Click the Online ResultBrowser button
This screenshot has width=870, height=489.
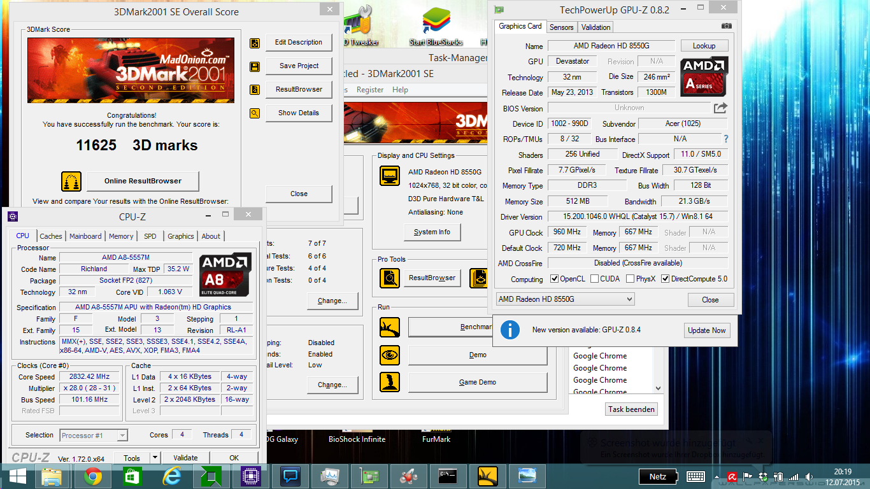[x=143, y=181]
